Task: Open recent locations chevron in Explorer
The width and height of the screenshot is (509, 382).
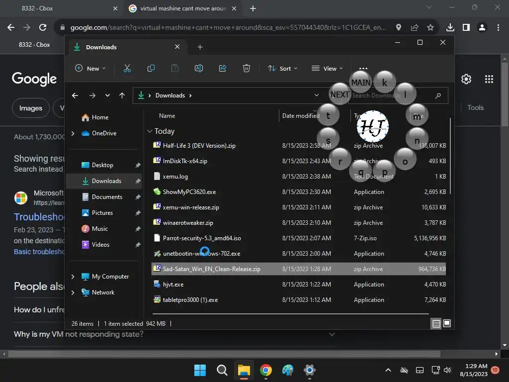Action: click(x=107, y=95)
